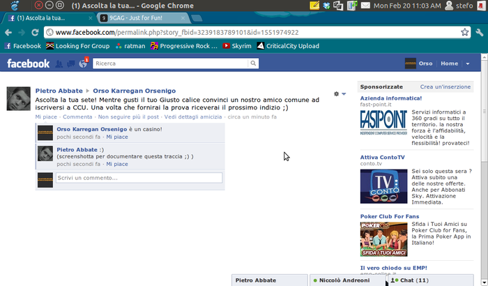
Task: Click the search magnifier button
Action: tap(253, 63)
